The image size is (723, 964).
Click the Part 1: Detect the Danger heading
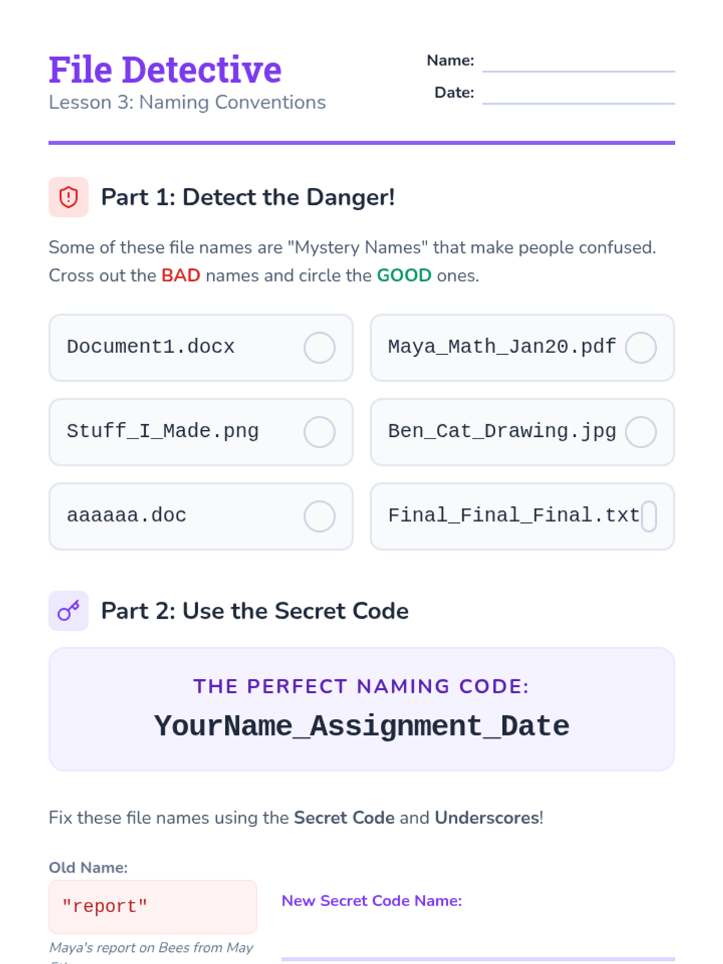tap(248, 197)
